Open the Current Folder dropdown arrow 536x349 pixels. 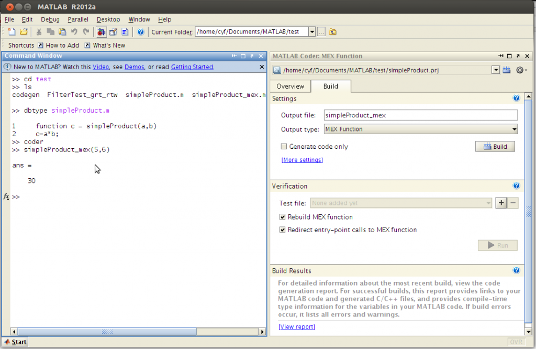[x=312, y=31]
